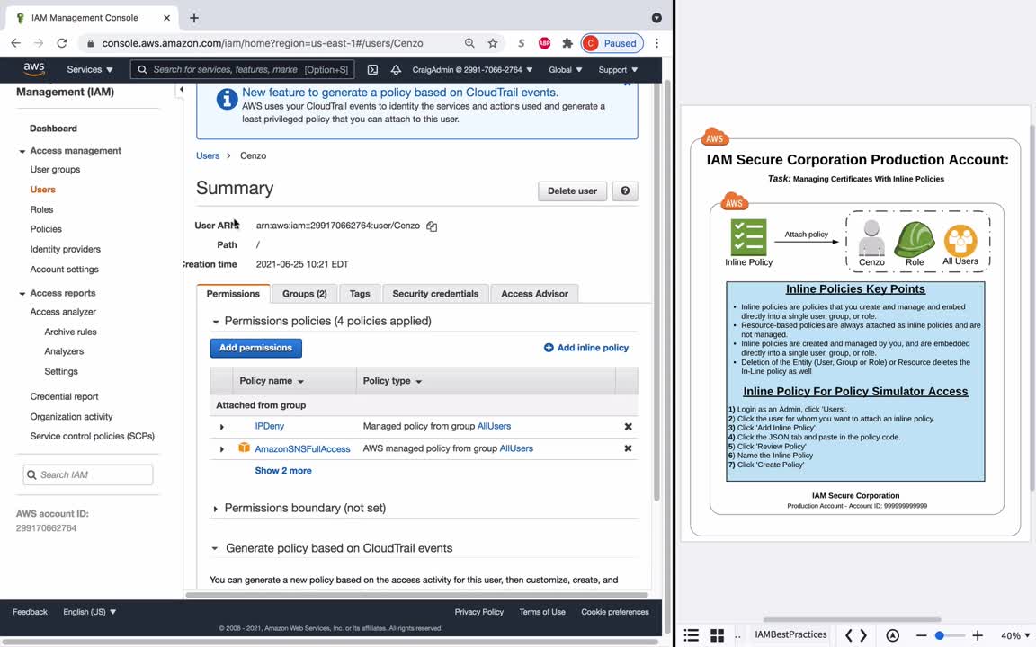
Task: Expand the Permissions boundary section
Action: click(216, 509)
